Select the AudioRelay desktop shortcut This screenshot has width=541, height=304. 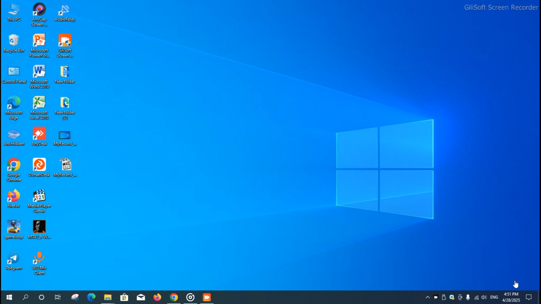tap(65, 13)
